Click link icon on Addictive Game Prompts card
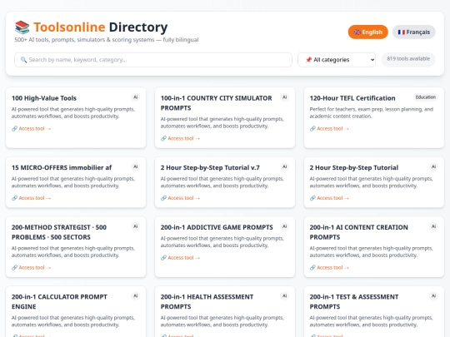Viewport: 450px width, 337px height. tap(163, 258)
